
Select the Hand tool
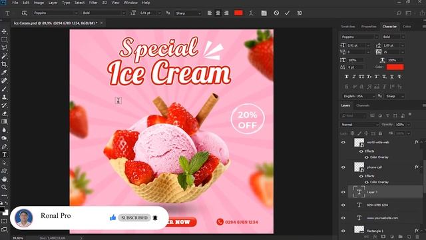[x=4, y=179]
